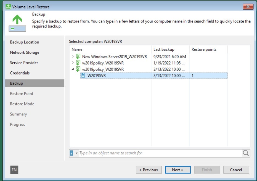Expand the 1/19/2022 w2019policy_W2019SVR node
257x181 pixels.
pos(73,63)
